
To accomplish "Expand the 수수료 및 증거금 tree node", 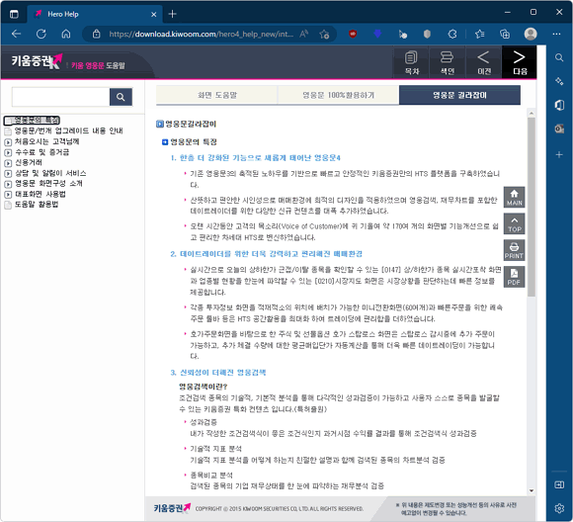I will (x=8, y=152).
